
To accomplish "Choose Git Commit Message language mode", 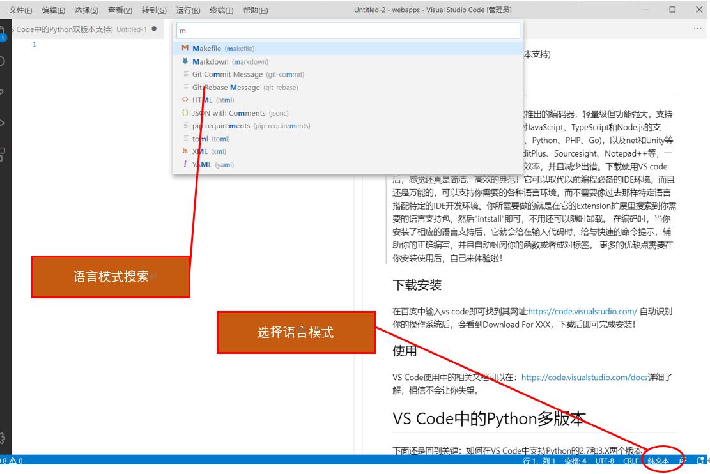I will click(348, 74).
